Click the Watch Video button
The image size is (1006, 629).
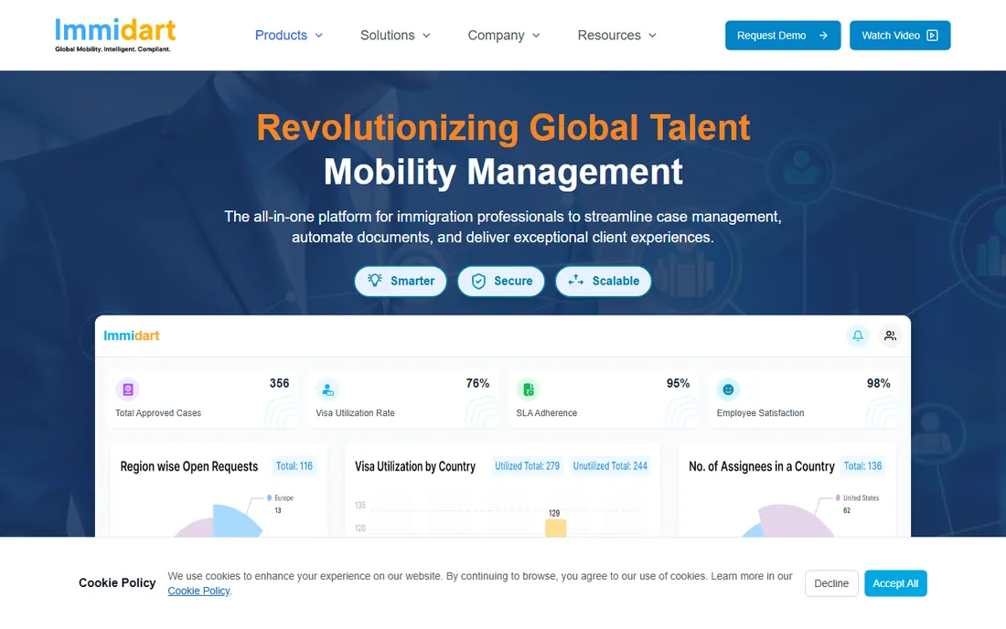click(900, 36)
